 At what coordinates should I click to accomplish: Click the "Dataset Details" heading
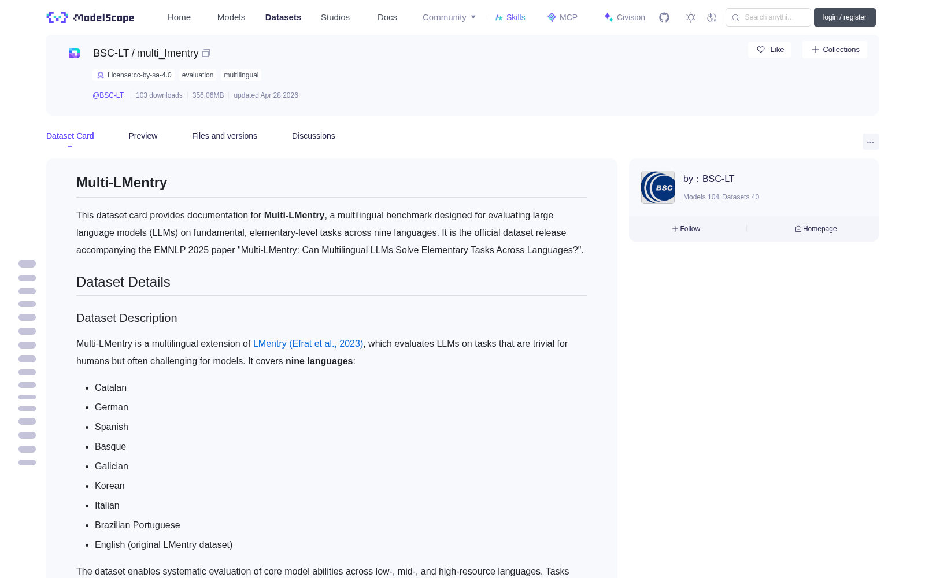pyautogui.click(x=123, y=282)
